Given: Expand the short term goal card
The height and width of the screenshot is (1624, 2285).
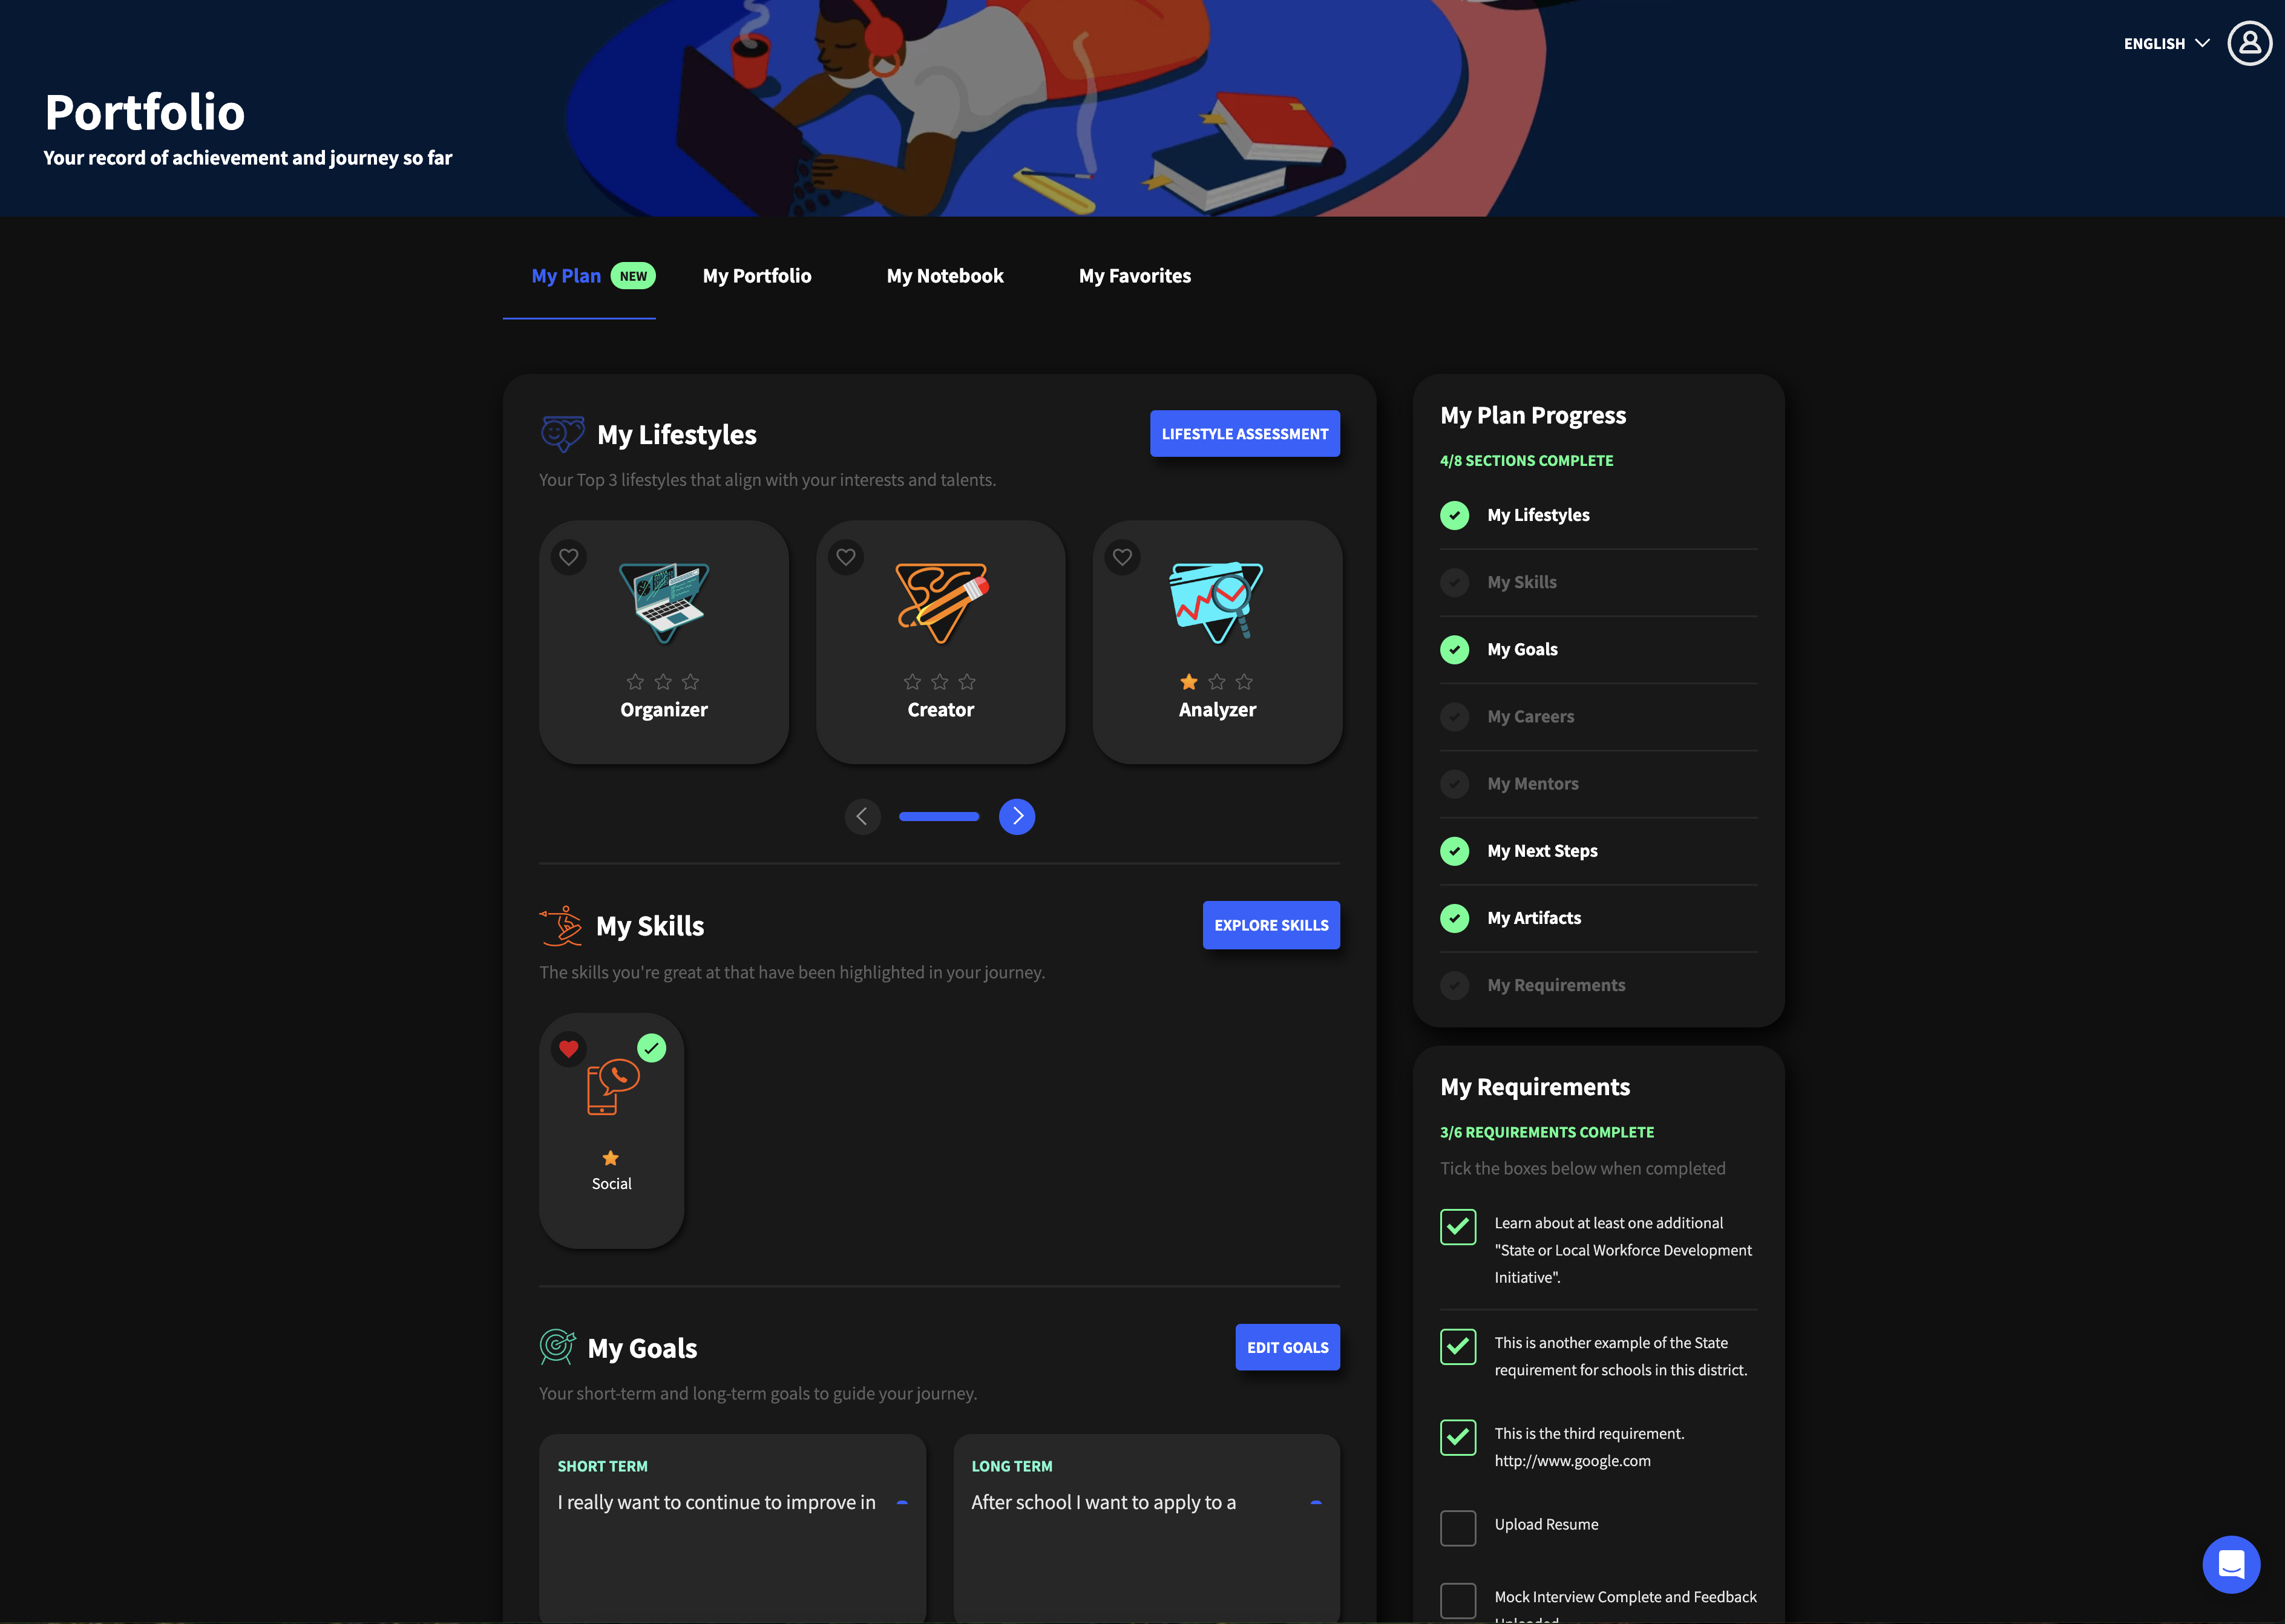Looking at the screenshot, I should tap(902, 1502).
